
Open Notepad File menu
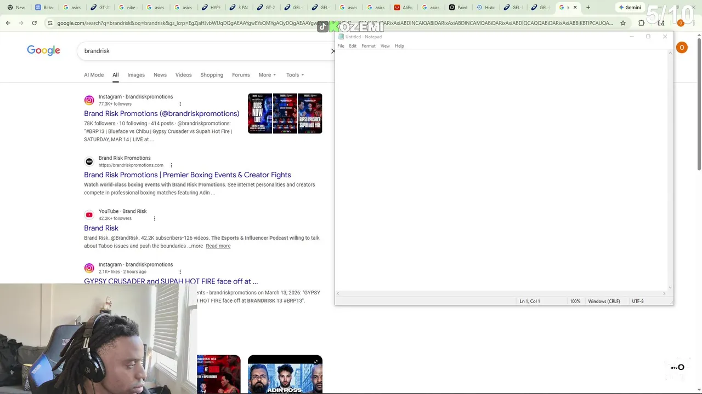(341, 46)
